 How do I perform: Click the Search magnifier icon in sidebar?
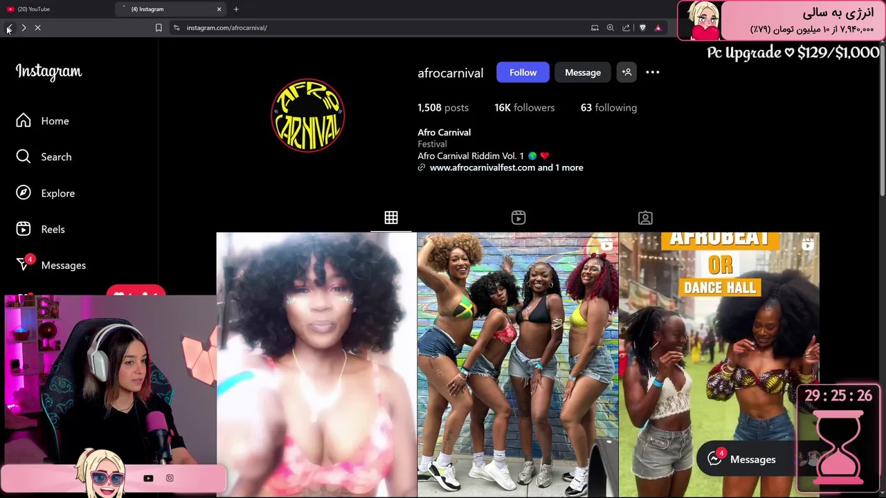[x=24, y=157]
